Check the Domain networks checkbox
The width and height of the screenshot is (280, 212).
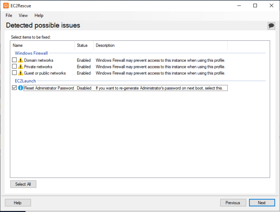[14, 60]
